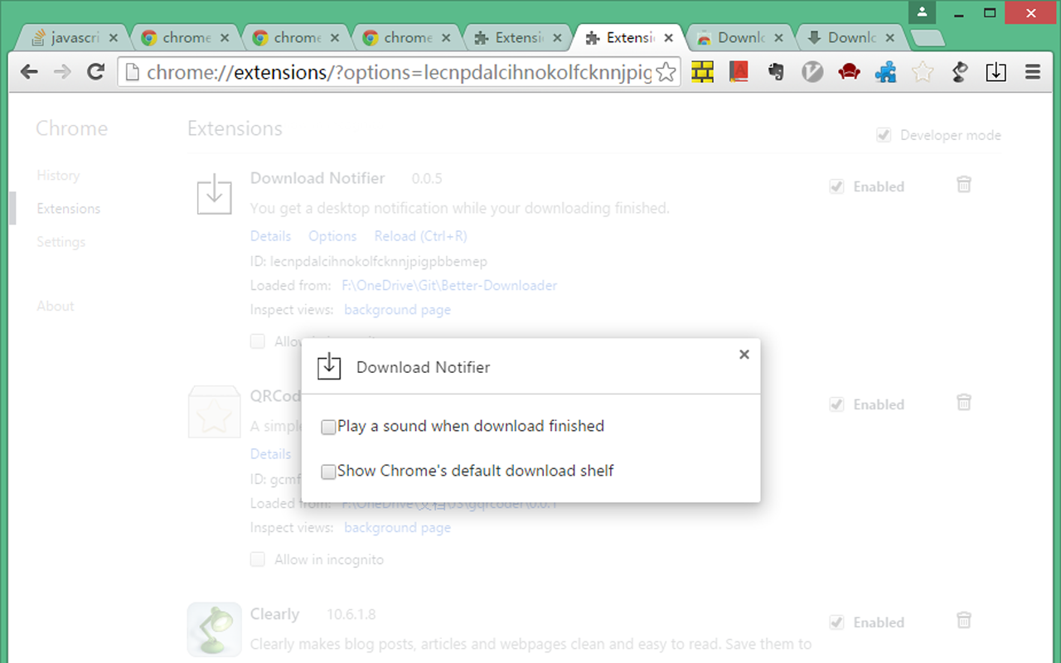Select Extensions in the Chrome sidebar
This screenshot has width=1061, height=663.
point(69,209)
